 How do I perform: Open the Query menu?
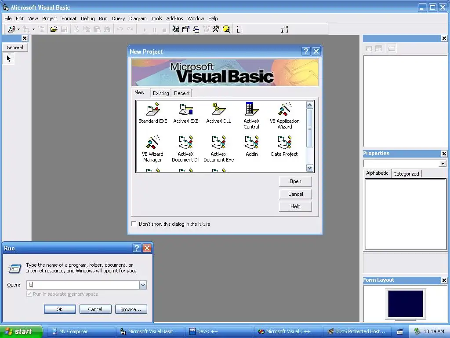click(x=118, y=18)
